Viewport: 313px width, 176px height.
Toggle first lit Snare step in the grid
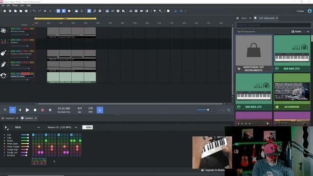coord(46,141)
